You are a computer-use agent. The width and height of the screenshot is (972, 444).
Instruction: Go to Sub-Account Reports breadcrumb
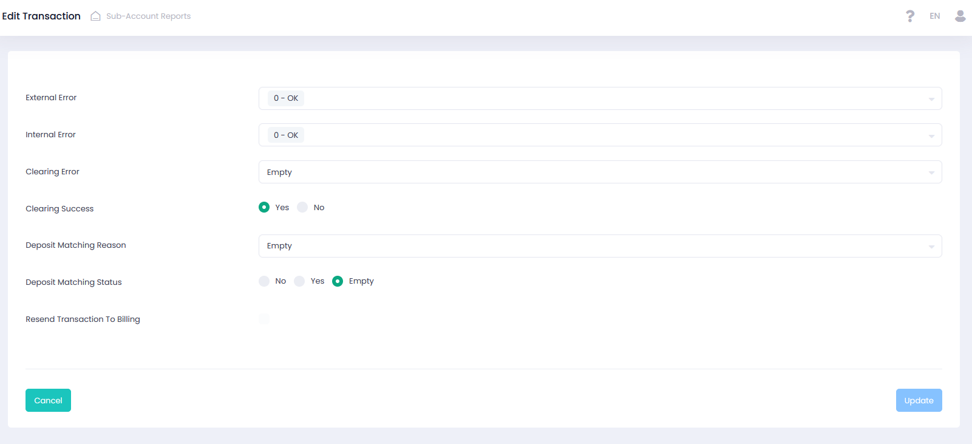click(148, 16)
